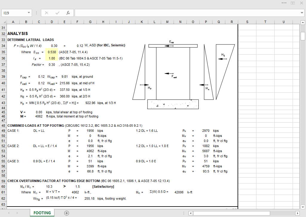The height and width of the screenshot is (217, 306).
Task: Select column A header
Action: click(x=13, y=22)
